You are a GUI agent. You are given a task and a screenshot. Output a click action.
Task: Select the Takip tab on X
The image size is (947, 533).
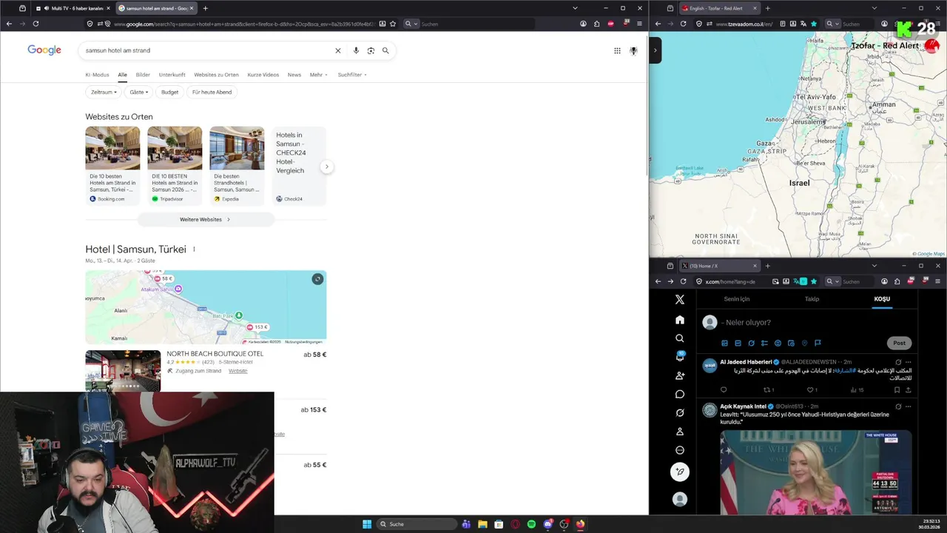pyautogui.click(x=812, y=299)
